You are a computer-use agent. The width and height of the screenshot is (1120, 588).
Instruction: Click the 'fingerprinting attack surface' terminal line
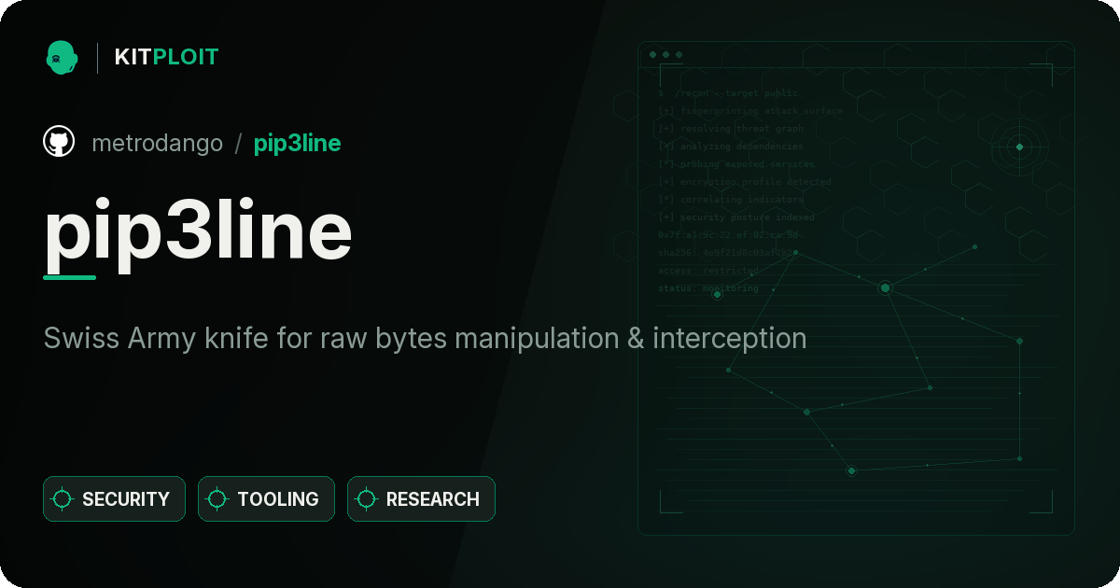[x=749, y=111]
